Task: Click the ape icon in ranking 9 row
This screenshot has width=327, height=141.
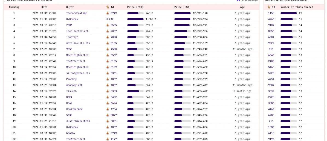Action: 108,61
